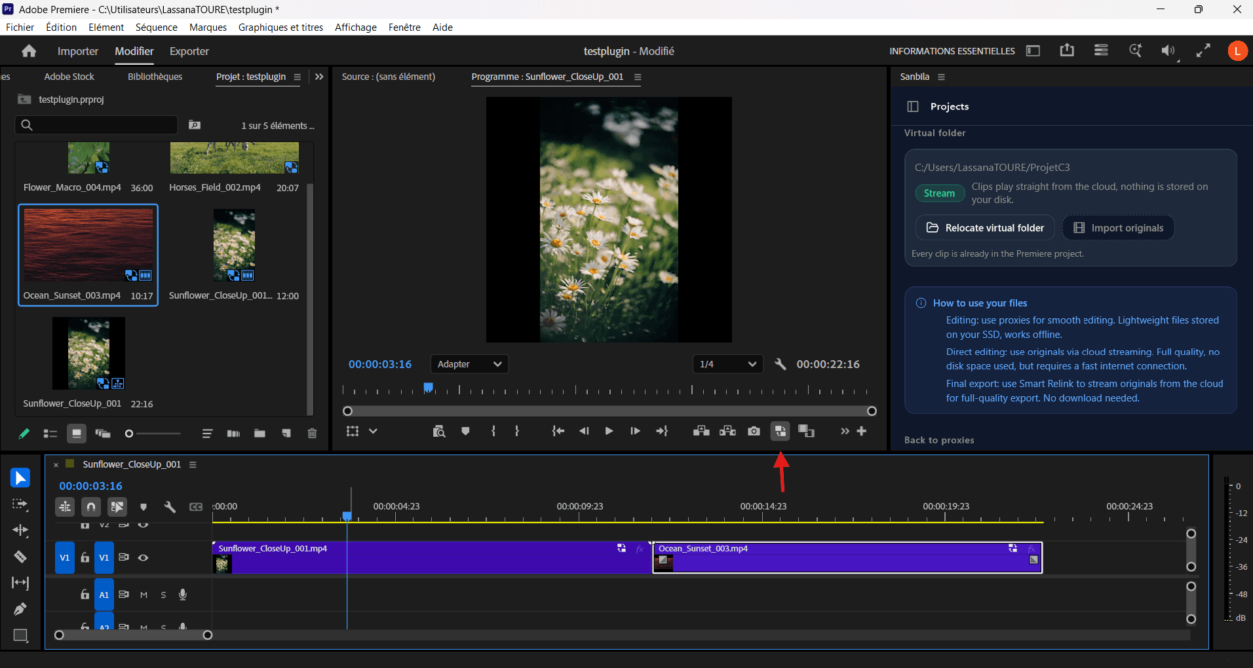The height and width of the screenshot is (668, 1253).
Task: Click Export Frame camera button
Action: click(754, 431)
